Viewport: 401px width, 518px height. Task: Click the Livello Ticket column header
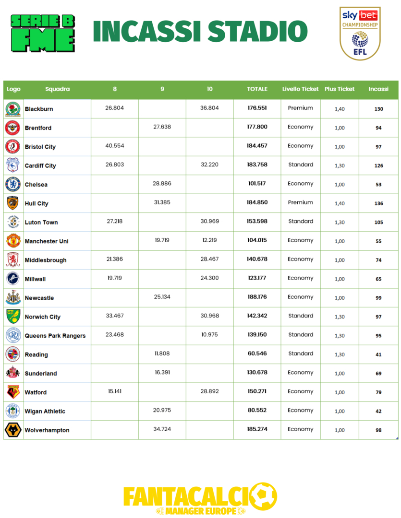tap(300, 89)
